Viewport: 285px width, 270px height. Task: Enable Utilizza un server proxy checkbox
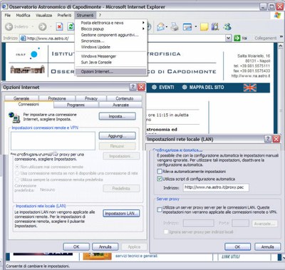[x=160, y=209]
